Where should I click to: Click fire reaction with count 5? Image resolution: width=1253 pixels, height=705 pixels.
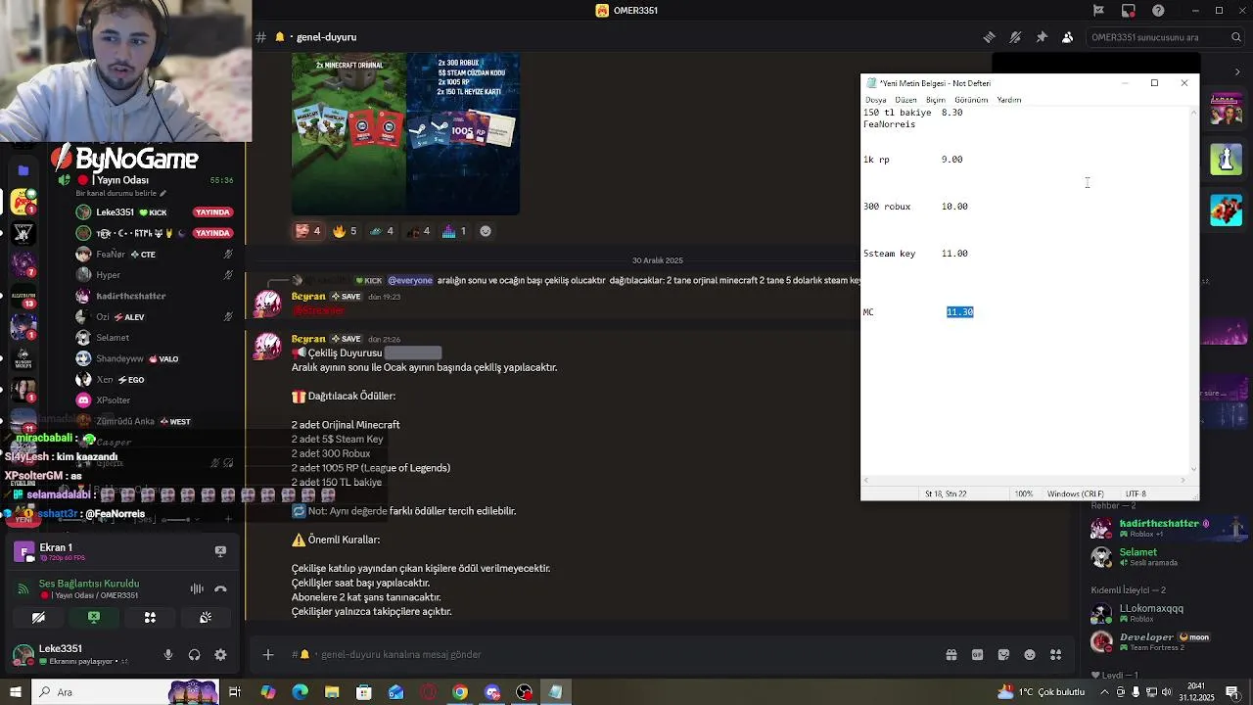345,231
